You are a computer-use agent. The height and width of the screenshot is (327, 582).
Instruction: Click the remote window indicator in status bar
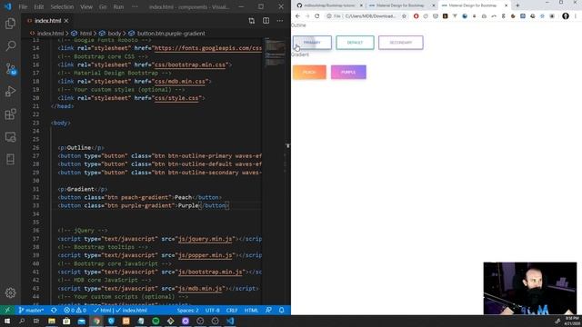(x=7, y=311)
